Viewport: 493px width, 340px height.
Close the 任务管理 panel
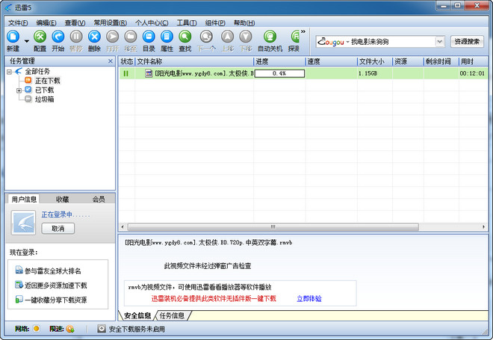point(111,61)
